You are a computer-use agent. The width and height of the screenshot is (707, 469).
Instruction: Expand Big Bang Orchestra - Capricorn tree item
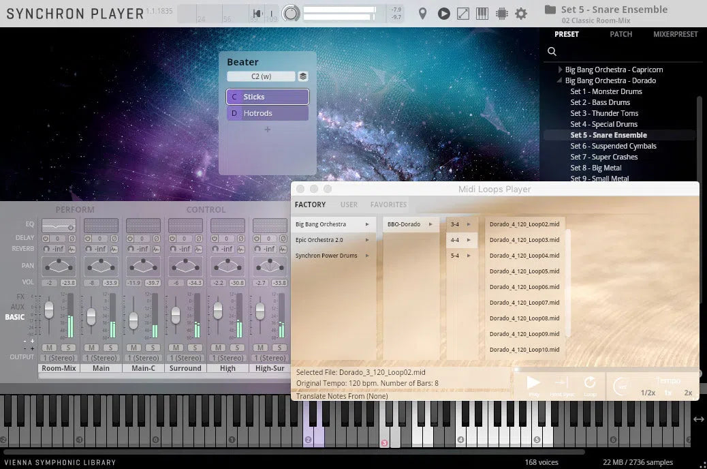point(560,70)
